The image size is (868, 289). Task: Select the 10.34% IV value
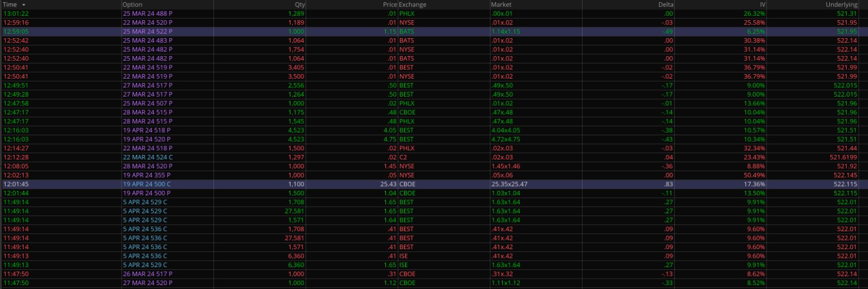[754, 139]
